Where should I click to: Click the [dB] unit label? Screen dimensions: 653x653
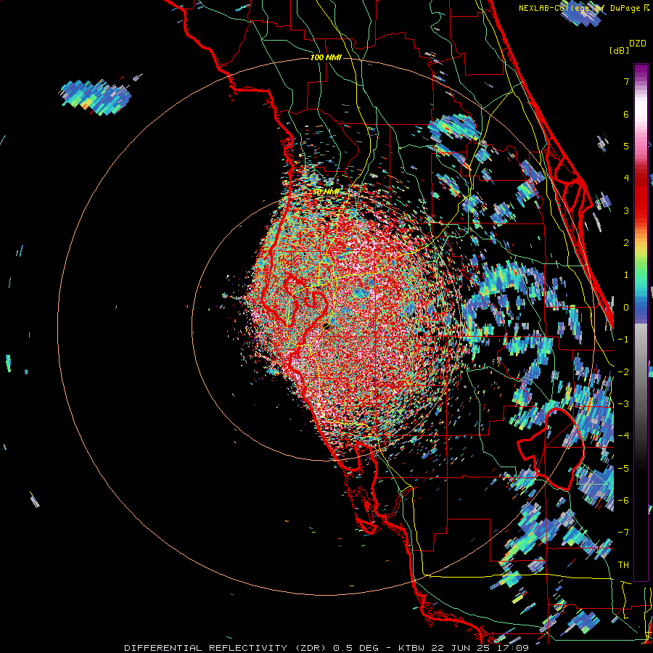click(x=619, y=51)
